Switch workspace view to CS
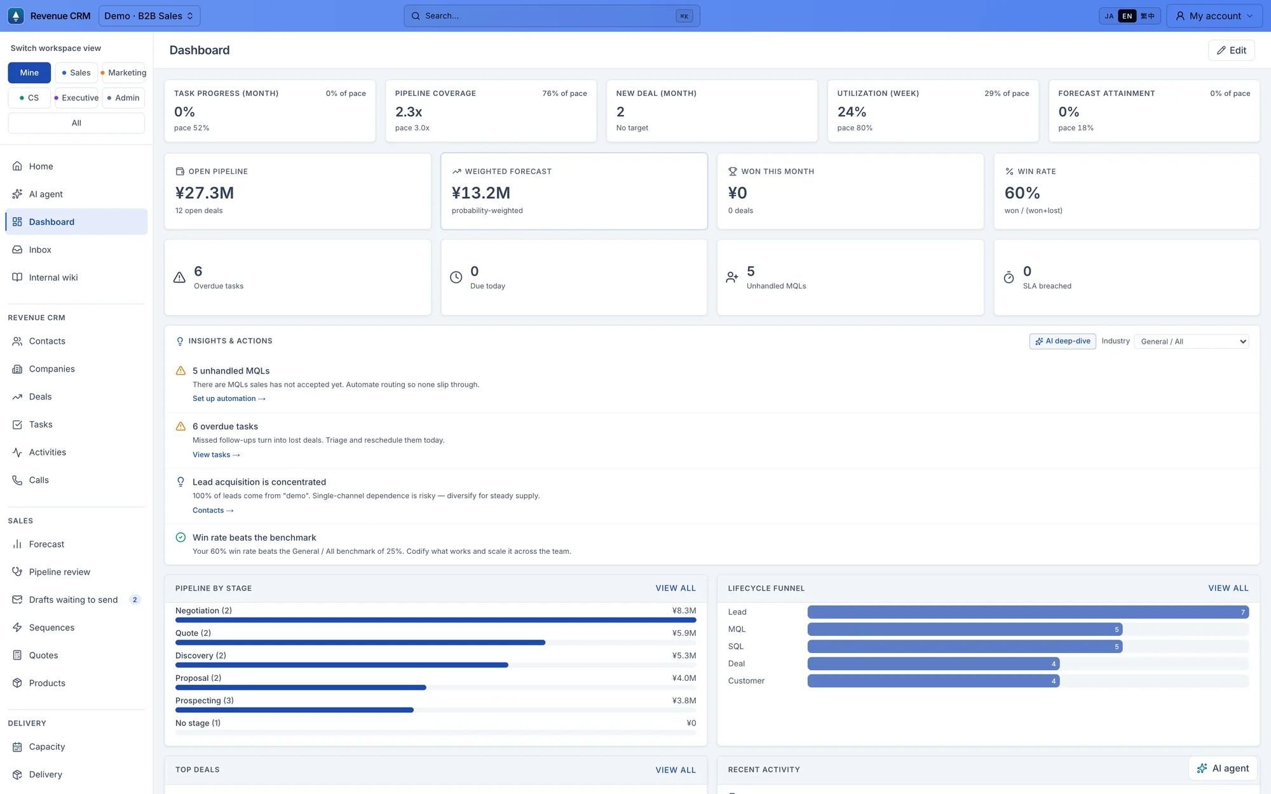 coord(29,98)
